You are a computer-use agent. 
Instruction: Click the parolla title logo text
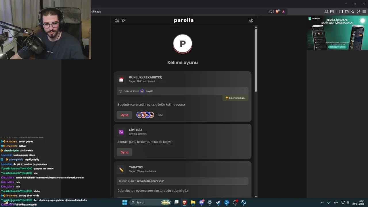coord(184,20)
